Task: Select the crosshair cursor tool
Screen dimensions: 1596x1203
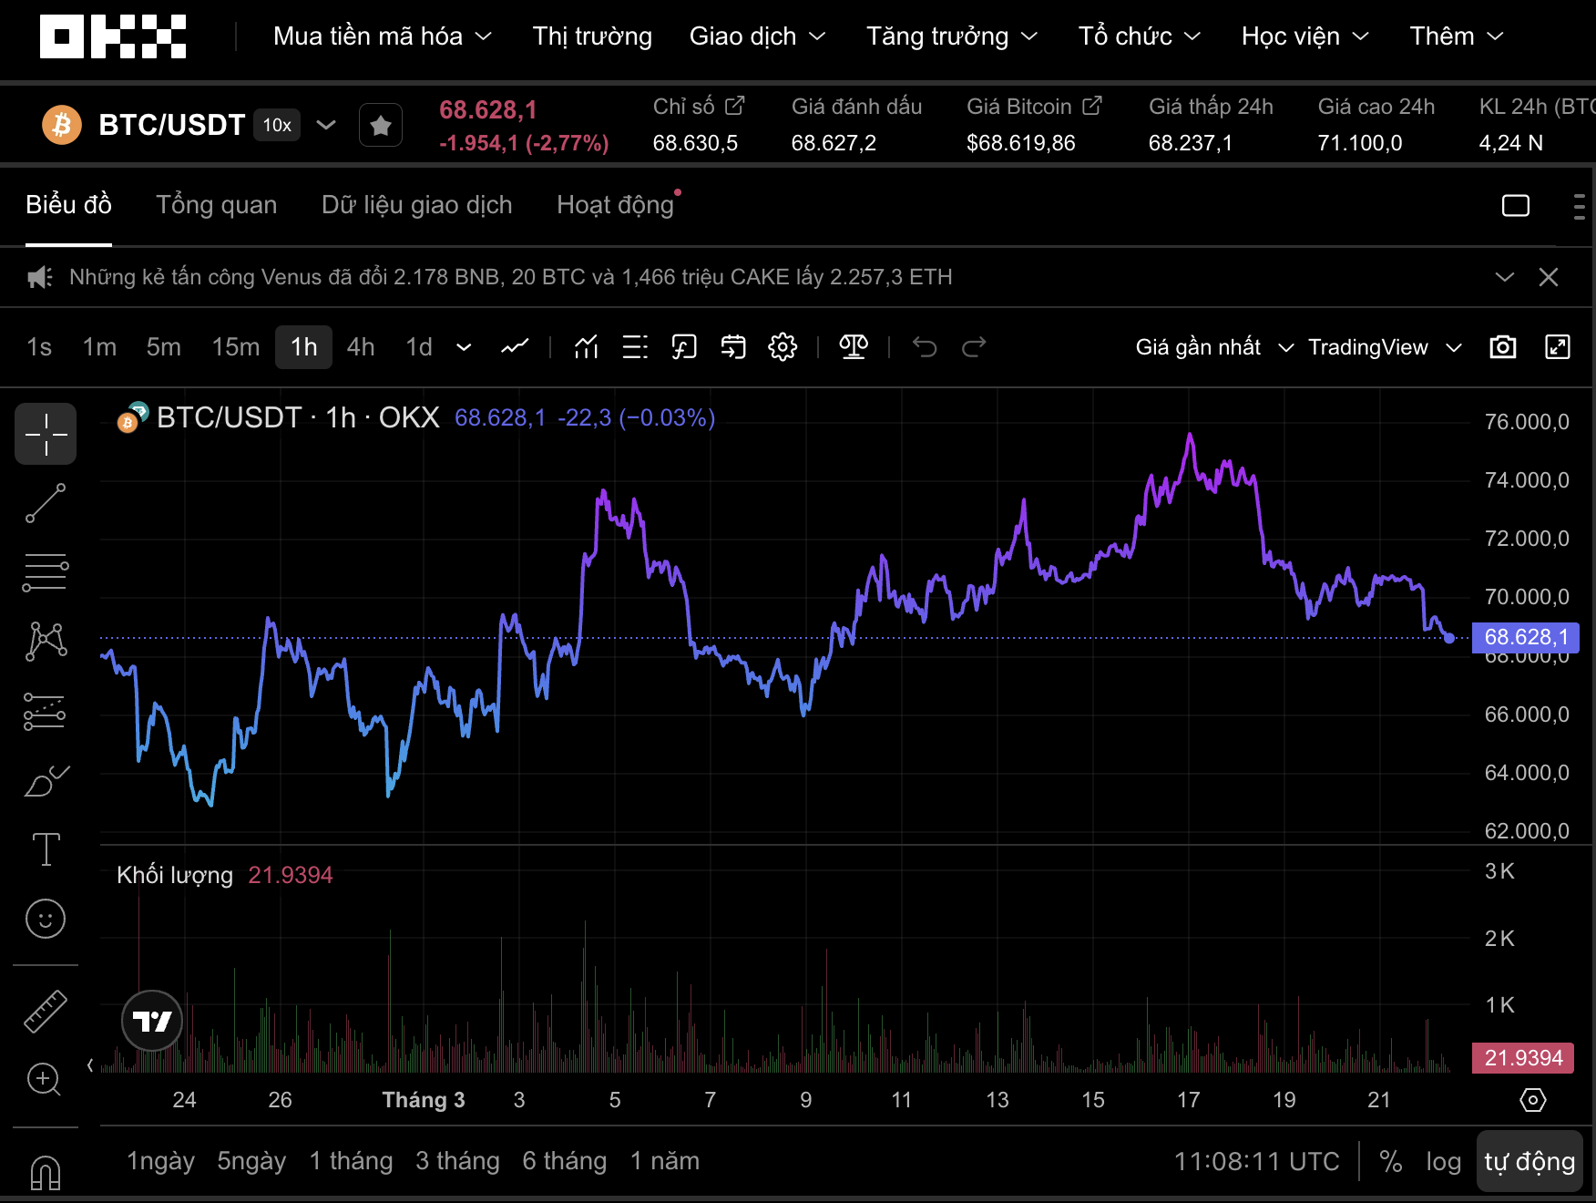Action: coord(46,434)
